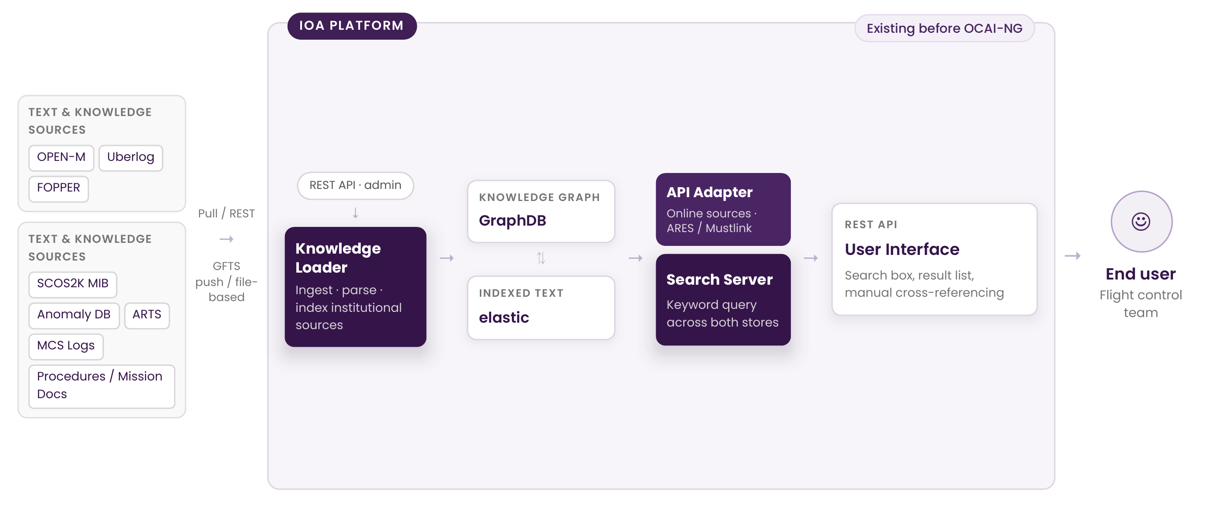1205x509 pixels.
Task: Click the KNOWLEDGE GRAPH label
Action: 539,197
